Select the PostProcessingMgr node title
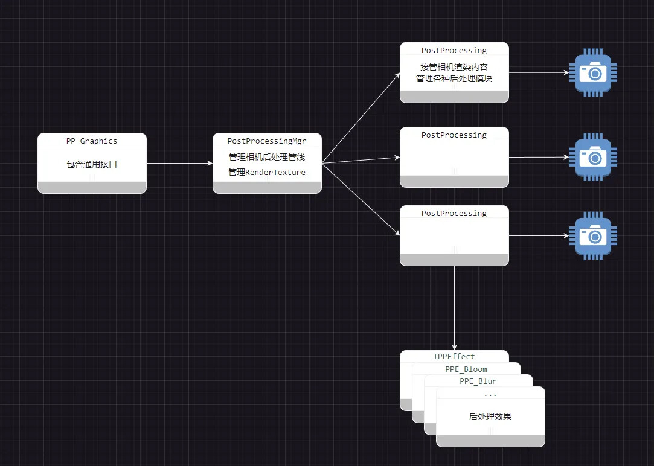This screenshot has height=466, width=654. [267, 141]
